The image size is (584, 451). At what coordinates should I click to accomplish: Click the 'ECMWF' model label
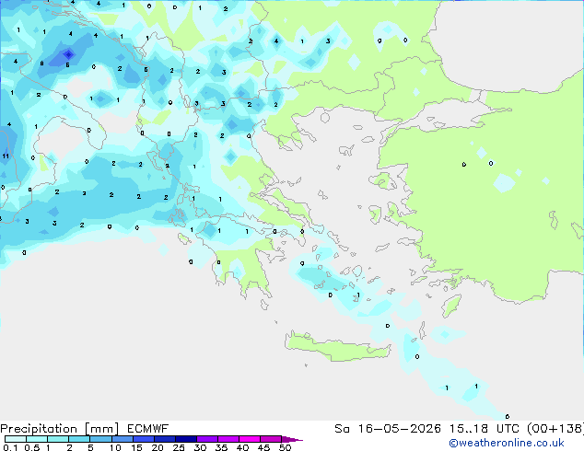[148, 429]
